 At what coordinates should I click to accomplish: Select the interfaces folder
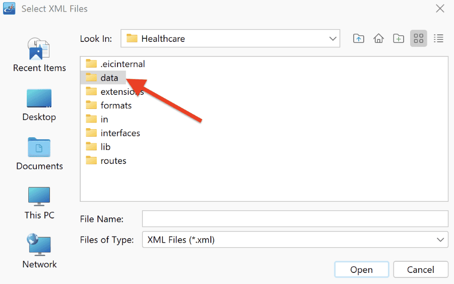[x=113, y=133]
